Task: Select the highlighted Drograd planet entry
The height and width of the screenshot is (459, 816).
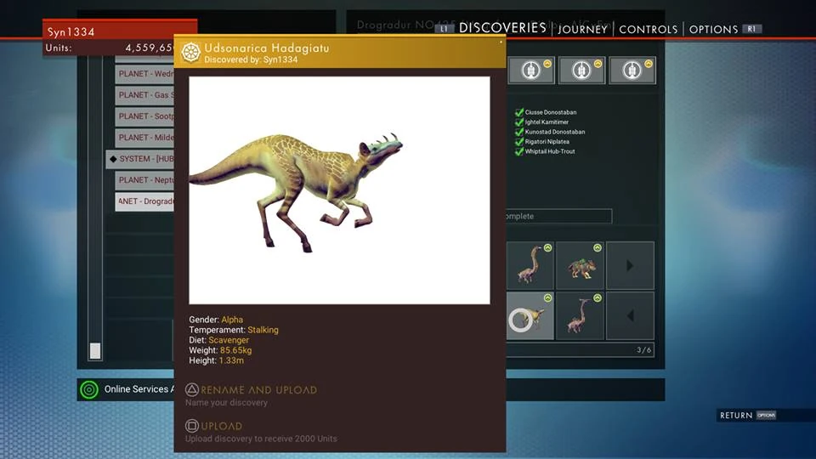Action: 144,201
